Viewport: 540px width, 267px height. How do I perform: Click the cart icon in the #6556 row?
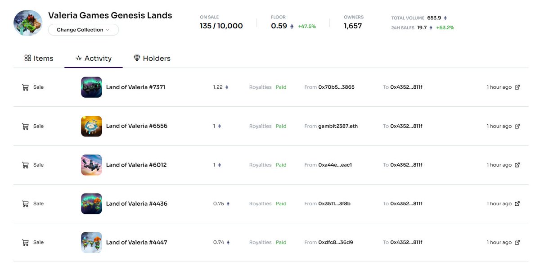[25, 126]
